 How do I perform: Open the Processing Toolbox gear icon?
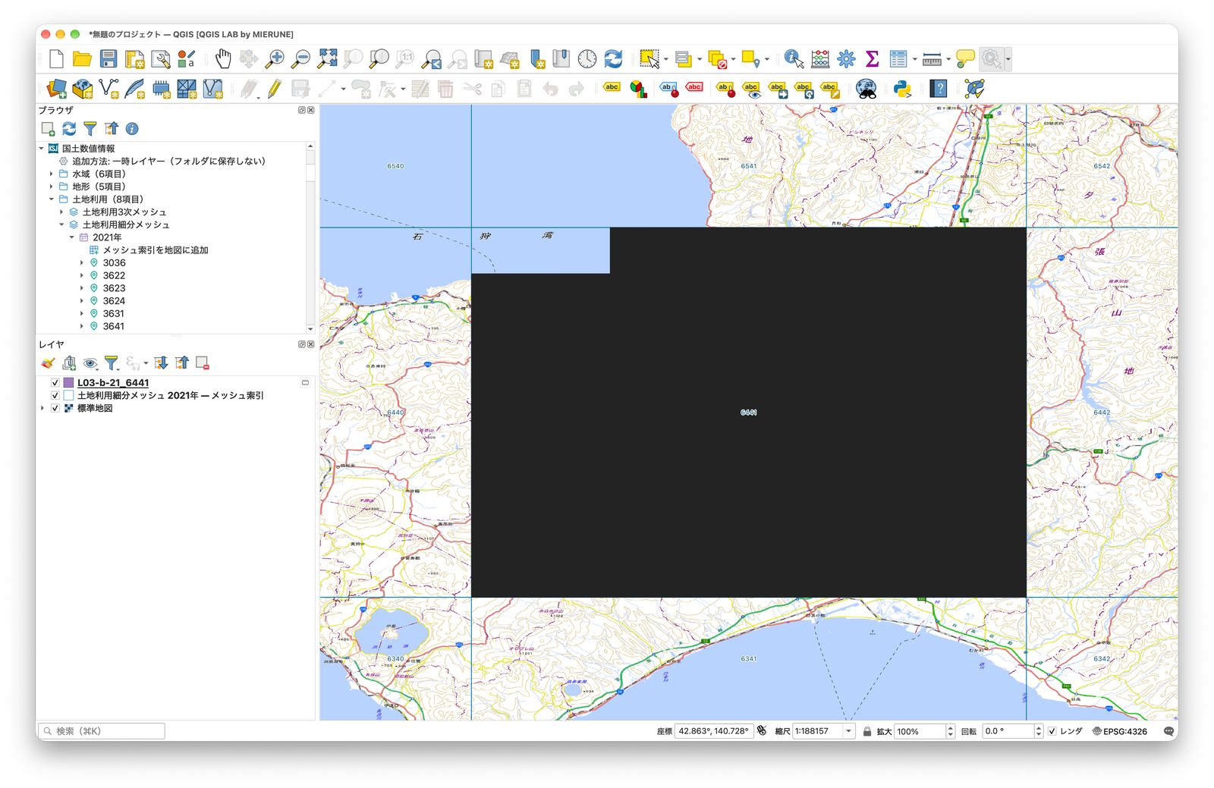click(846, 58)
